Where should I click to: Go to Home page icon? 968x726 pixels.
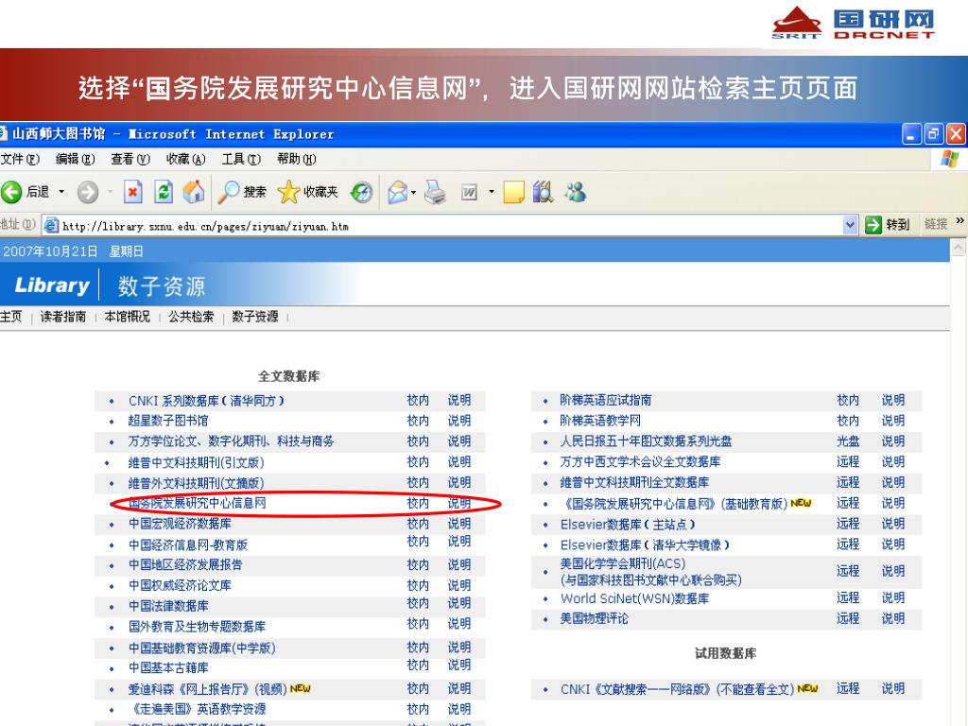point(193,192)
